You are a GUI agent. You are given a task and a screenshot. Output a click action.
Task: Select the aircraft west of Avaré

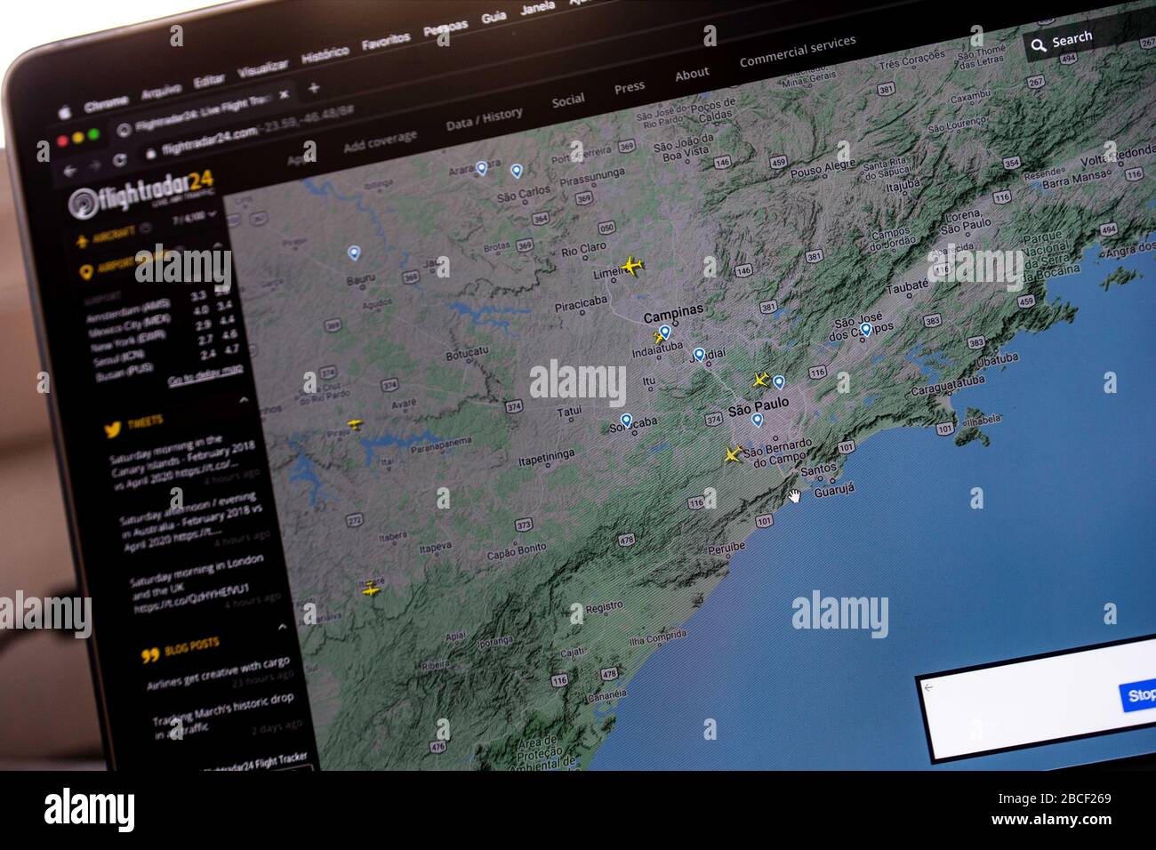(x=355, y=425)
